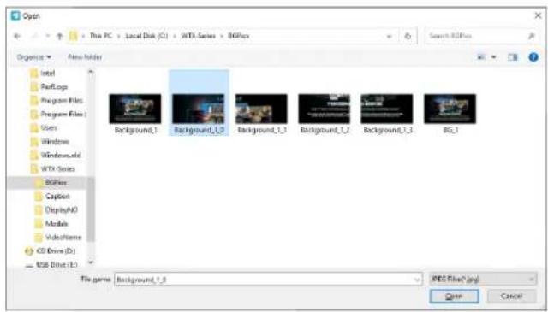Open JPEG Files type dropdown
This screenshot has height=312, width=548.
[x=483, y=280]
